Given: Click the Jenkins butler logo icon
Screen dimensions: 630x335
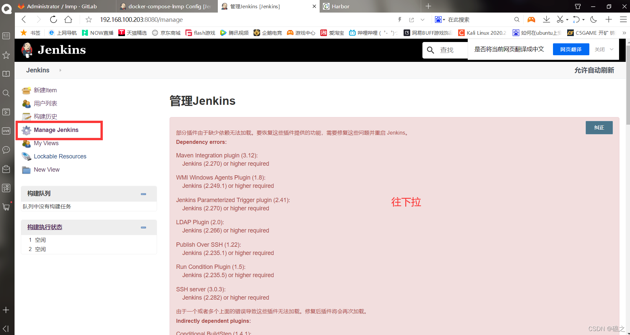Looking at the screenshot, I should [27, 50].
